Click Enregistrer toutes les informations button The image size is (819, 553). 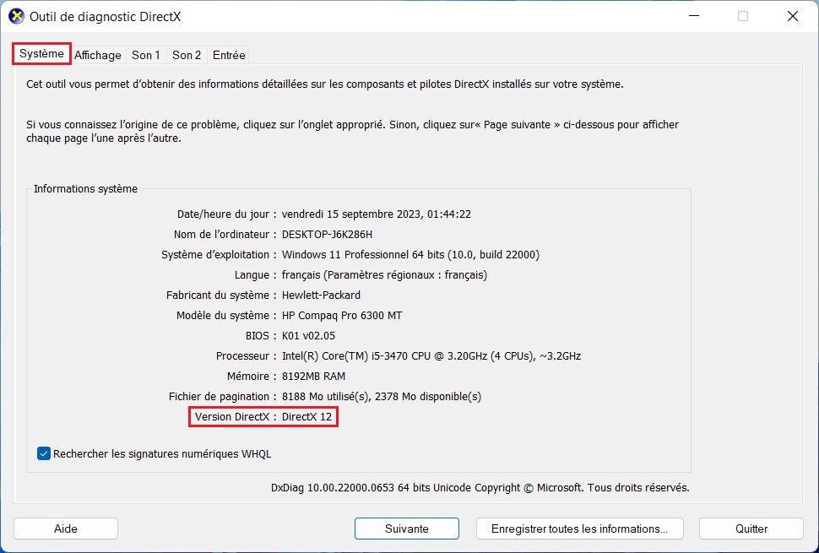coord(580,529)
